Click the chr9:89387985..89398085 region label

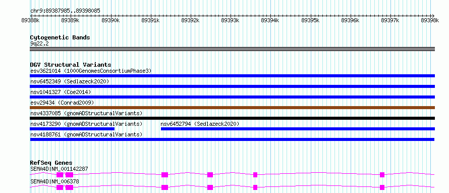tap(65, 11)
